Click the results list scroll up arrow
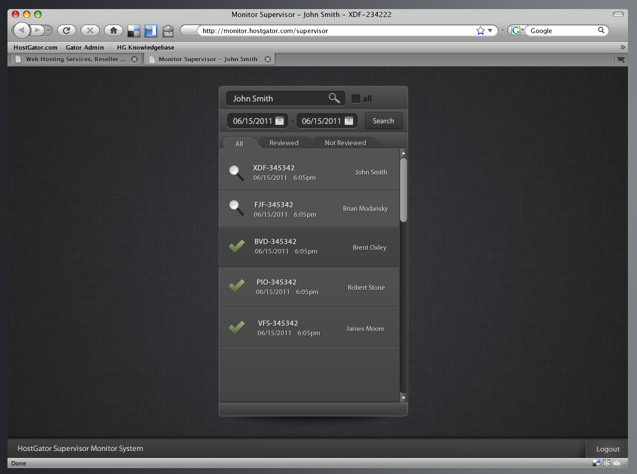This screenshot has width=637, height=474. pos(403,153)
